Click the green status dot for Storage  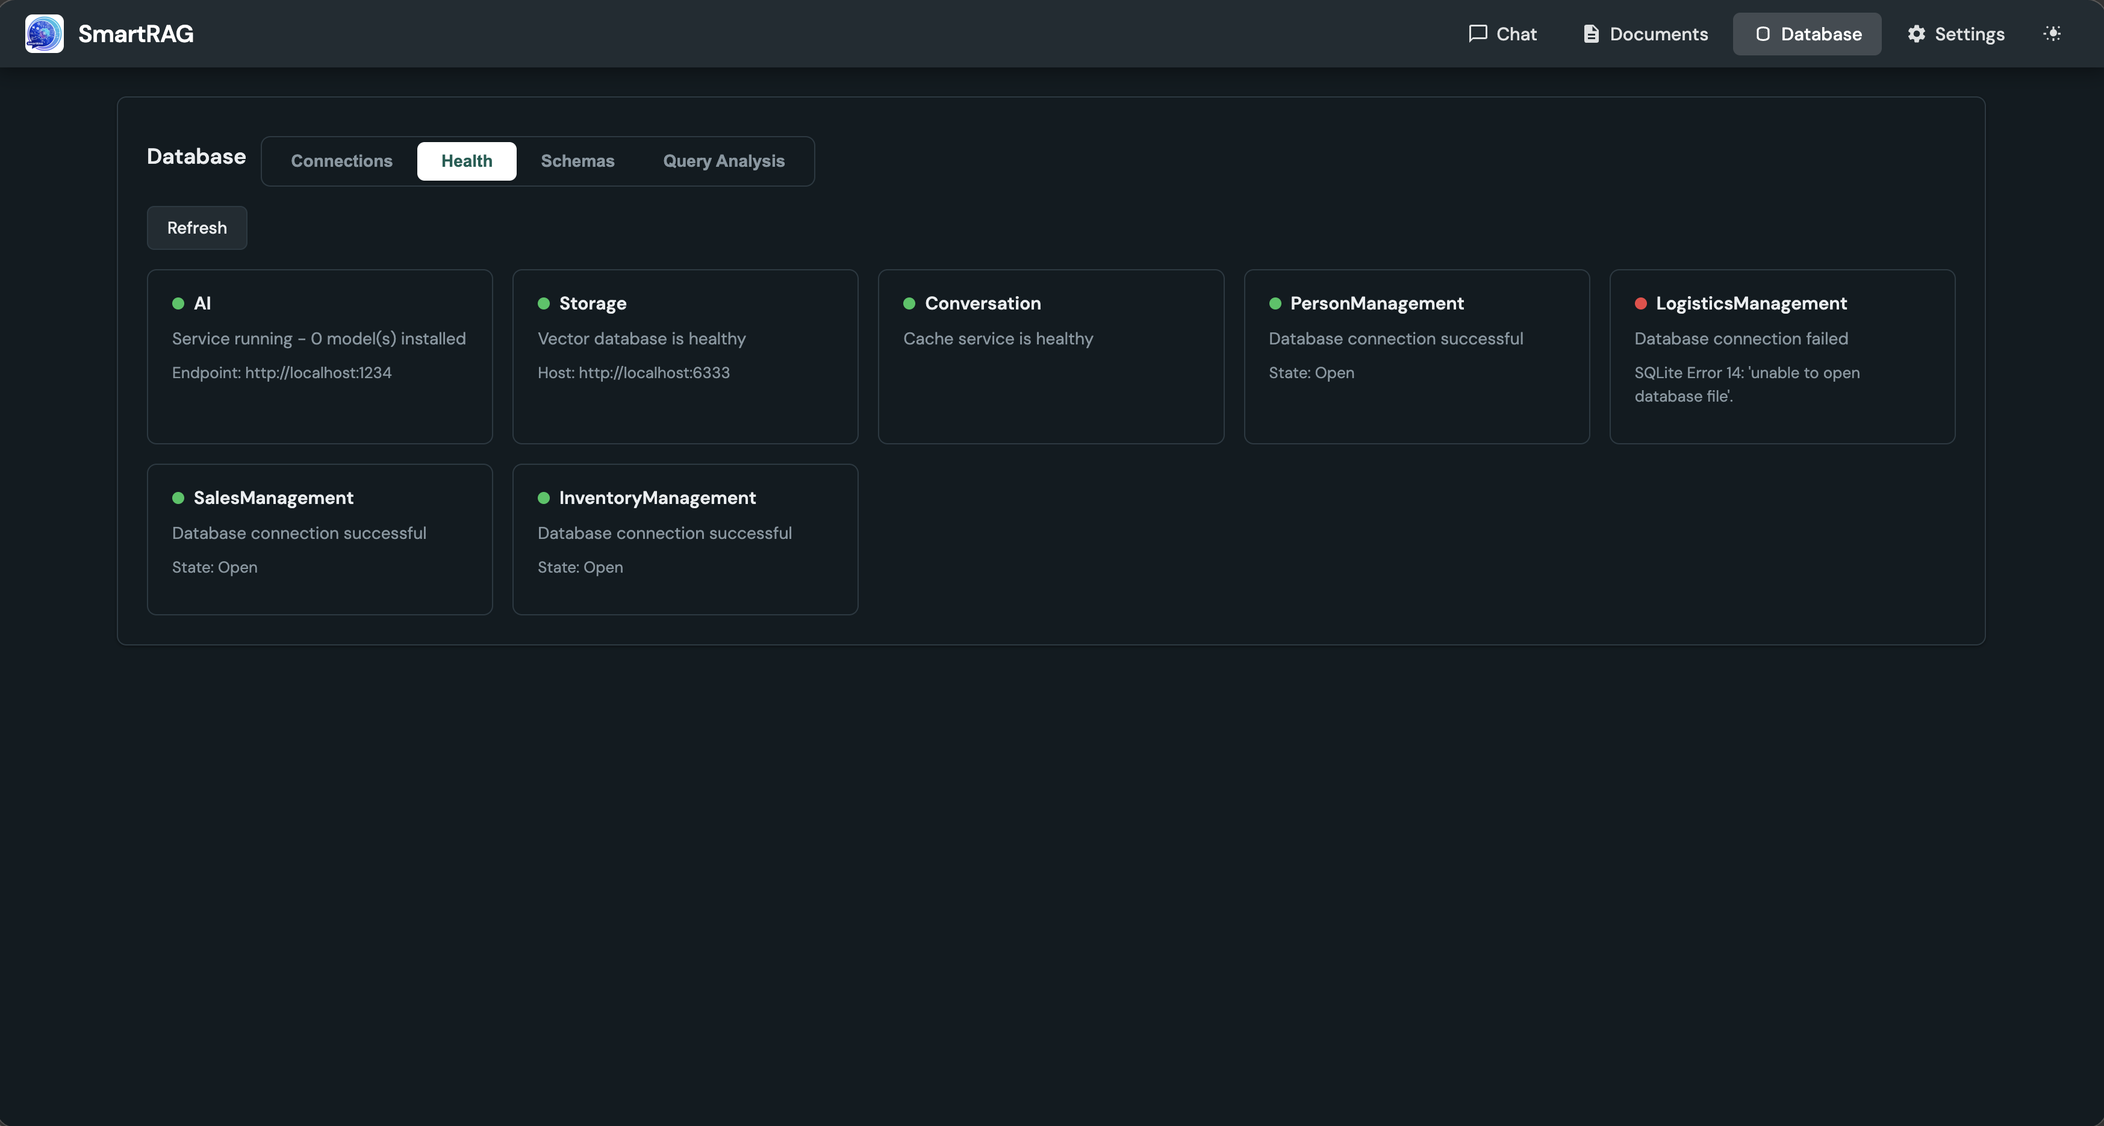coord(544,303)
